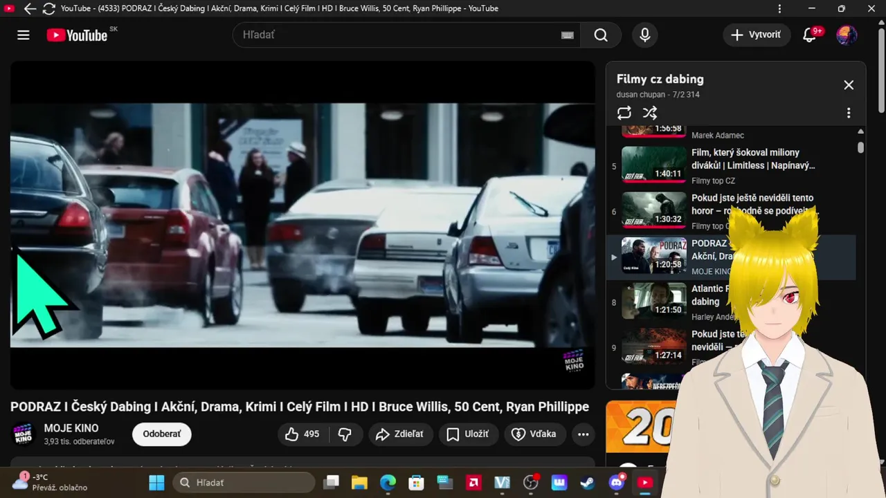Viewport: 886px width, 498px height.
Task: Click the Marek Adamec channel name
Action: pyautogui.click(x=718, y=136)
